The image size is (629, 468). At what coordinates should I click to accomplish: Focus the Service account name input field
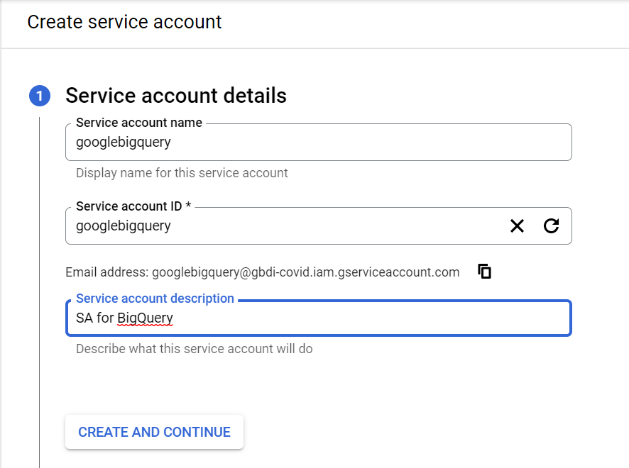tap(318, 143)
